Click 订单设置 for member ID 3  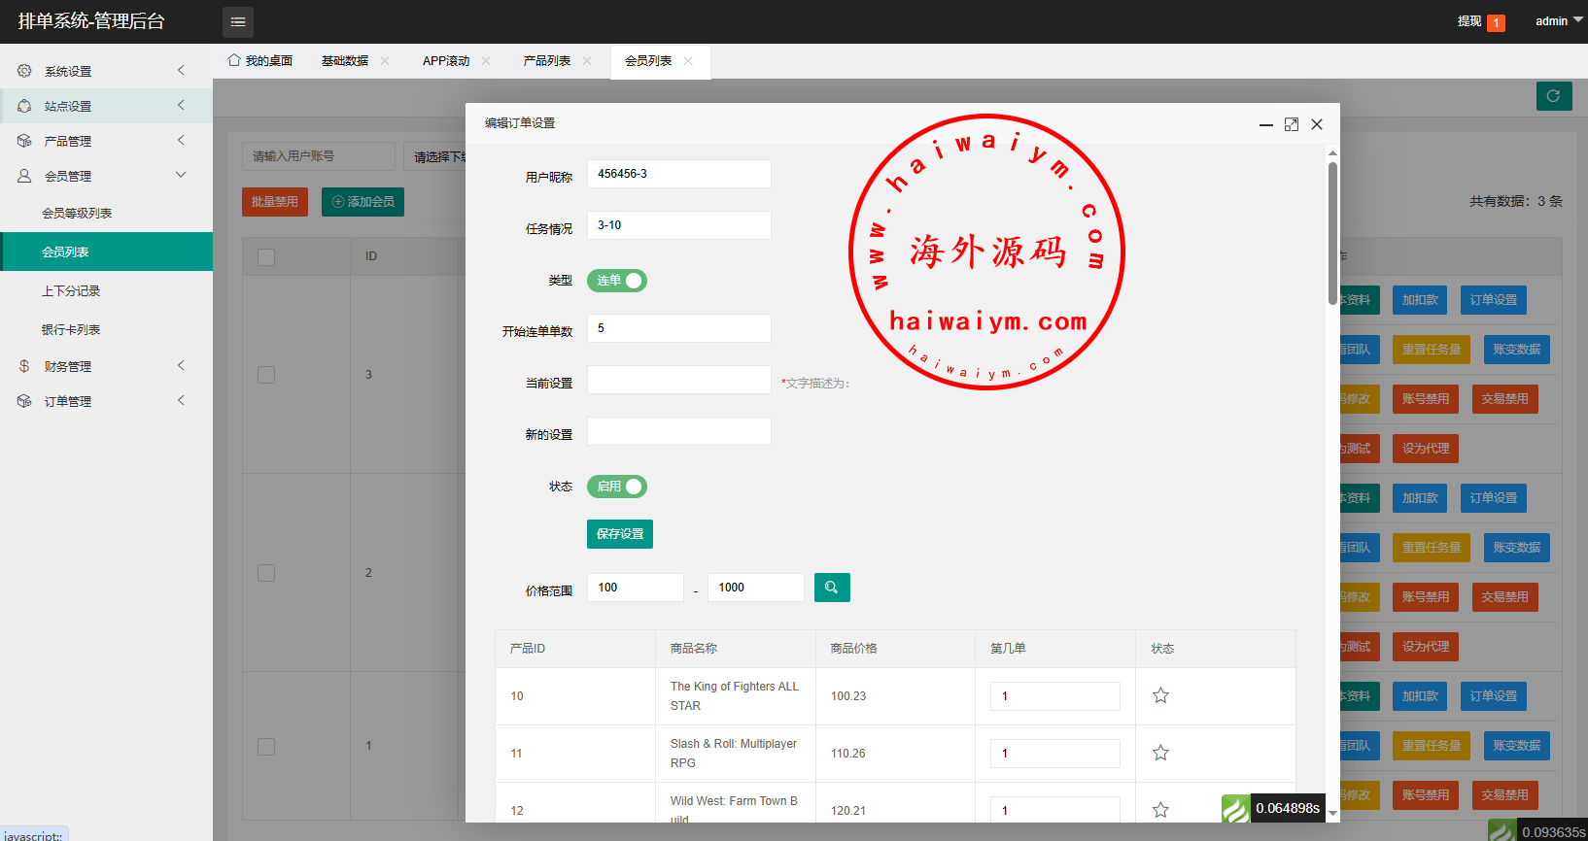(x=1494, y=300)
